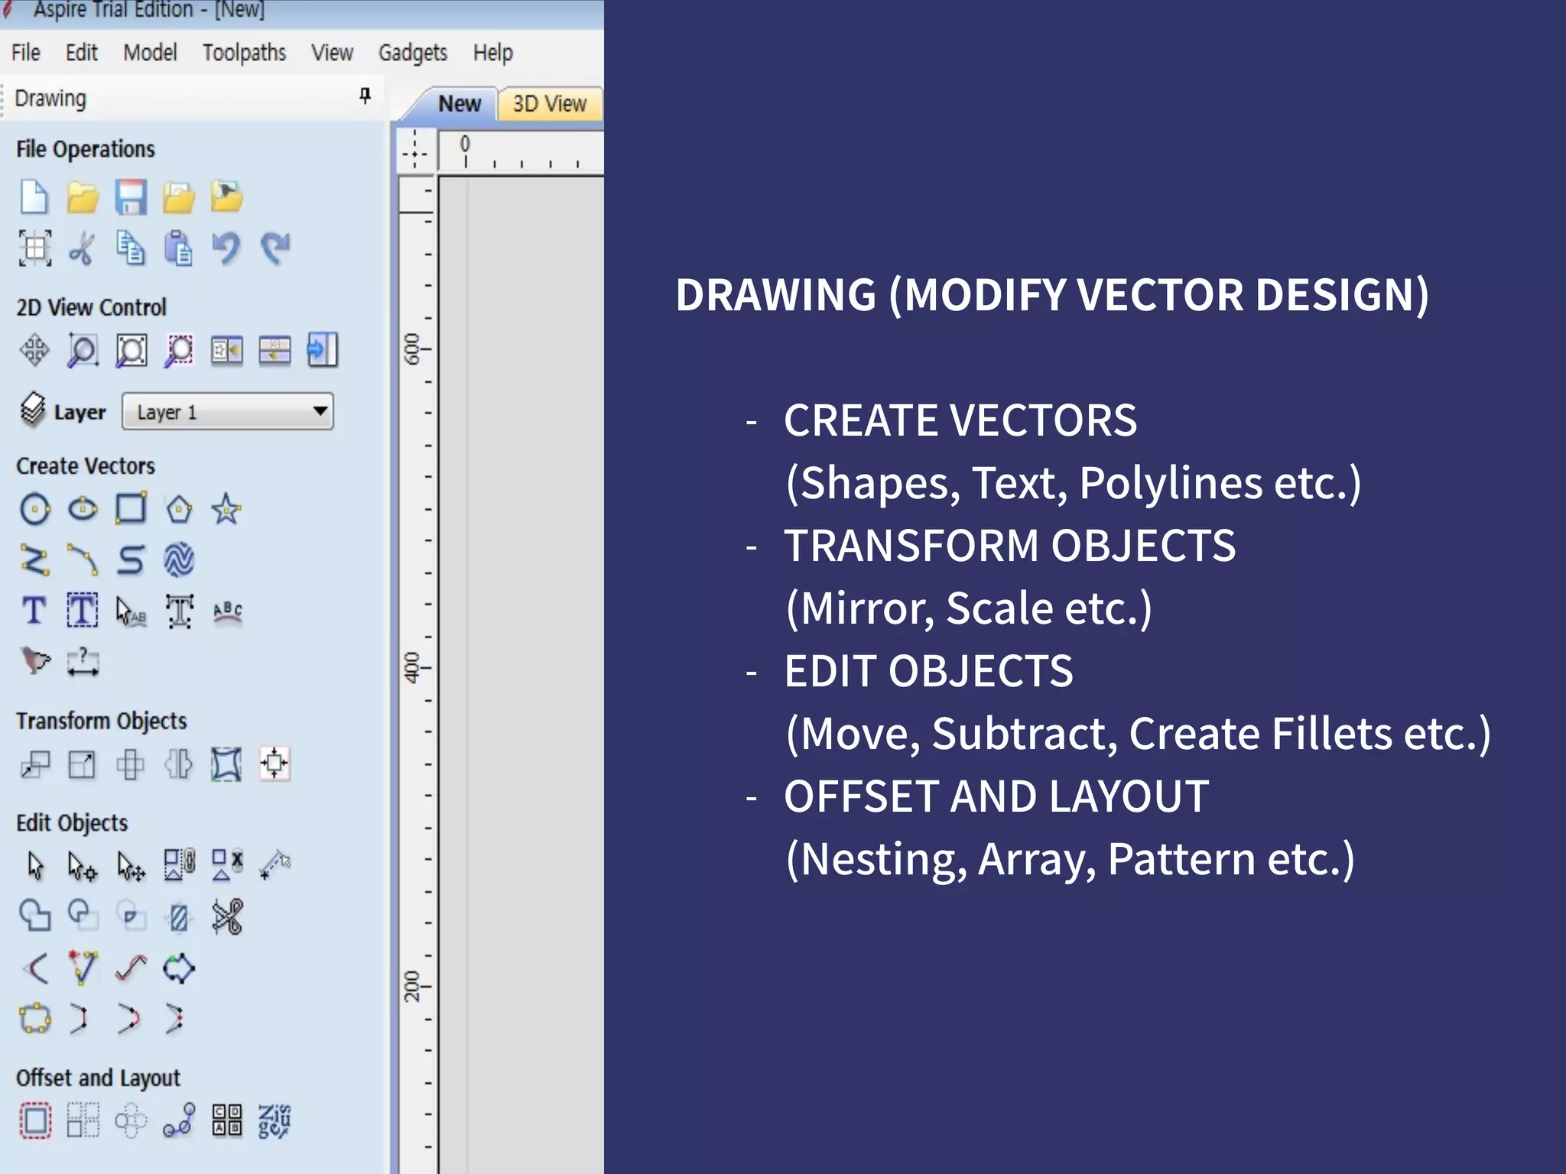Viewport: 1566px width, 1174px height.
Task: Click the Draw Circle tool
Action: (x=34, y=509)
